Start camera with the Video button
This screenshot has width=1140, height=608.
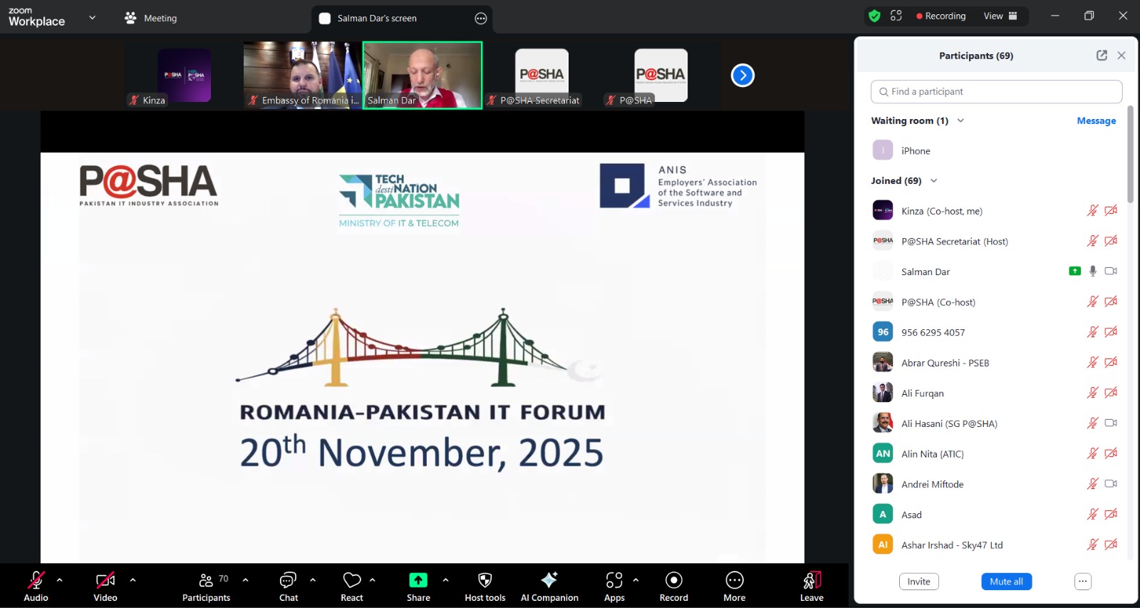click(x=105, y=580)
